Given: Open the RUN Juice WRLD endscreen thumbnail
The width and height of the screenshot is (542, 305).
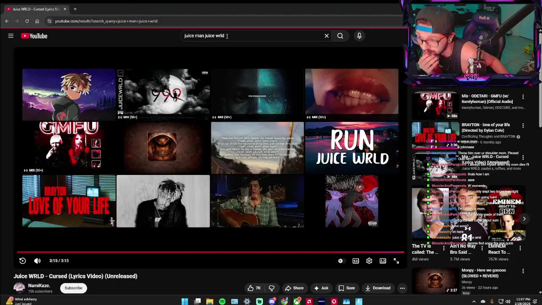Looking at the screenshot, I should point(351,148).
